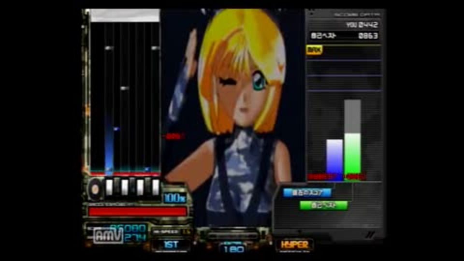Click the YOU 0442 score line

coord(362,25)
